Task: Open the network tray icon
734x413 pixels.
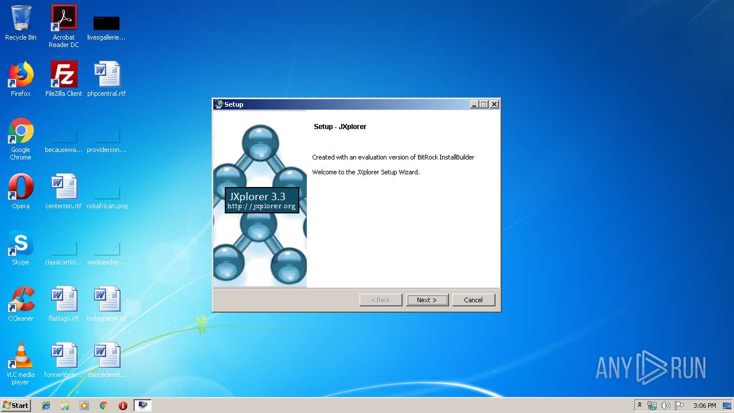Action: click(652, 406)
